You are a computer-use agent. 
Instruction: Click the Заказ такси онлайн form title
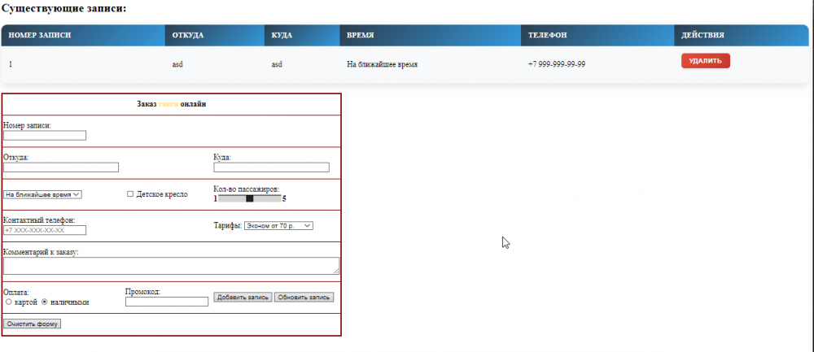click(171, 104)
